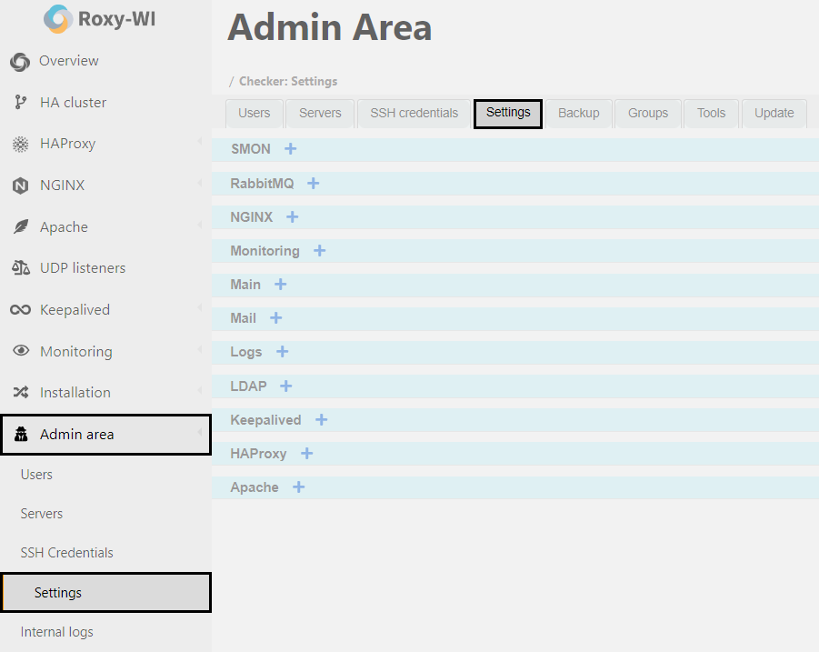Viewport: 819px width, 652px height.
Task: Click the Main section title
Action: point(245,285)
